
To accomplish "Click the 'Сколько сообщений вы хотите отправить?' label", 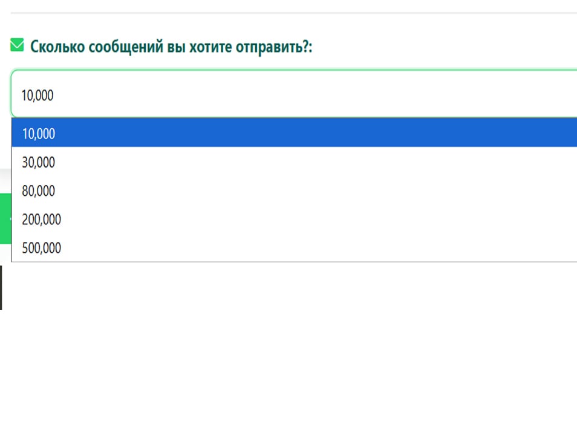I will tap(171, 47).
